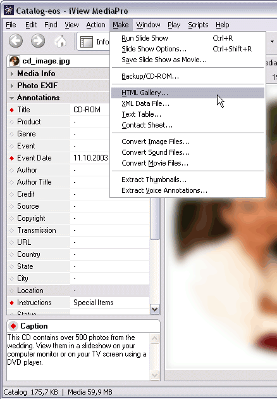Screen dimensions: 277x399
Task: Click the red Caption diamond icon
Action: point(13,326)
